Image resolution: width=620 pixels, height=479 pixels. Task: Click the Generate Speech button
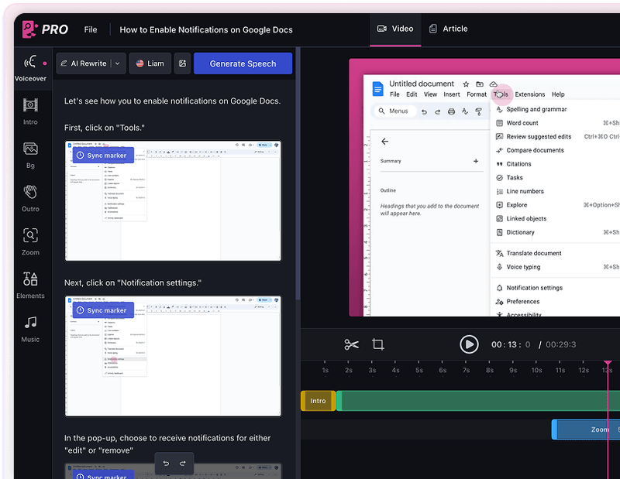coord(243,63)
